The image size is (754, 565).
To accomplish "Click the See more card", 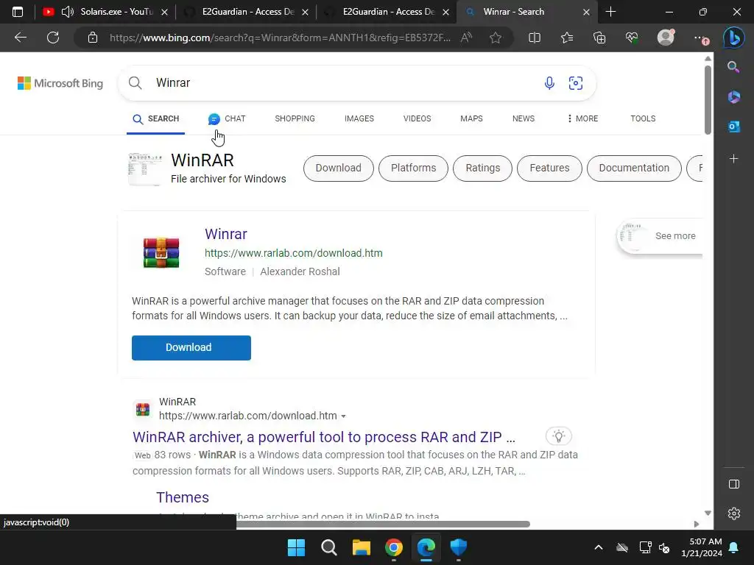I will pyautogui.click(x=660, y=236).
